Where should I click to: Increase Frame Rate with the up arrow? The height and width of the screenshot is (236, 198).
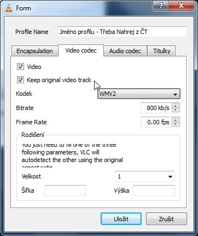[x=176, y=120]
